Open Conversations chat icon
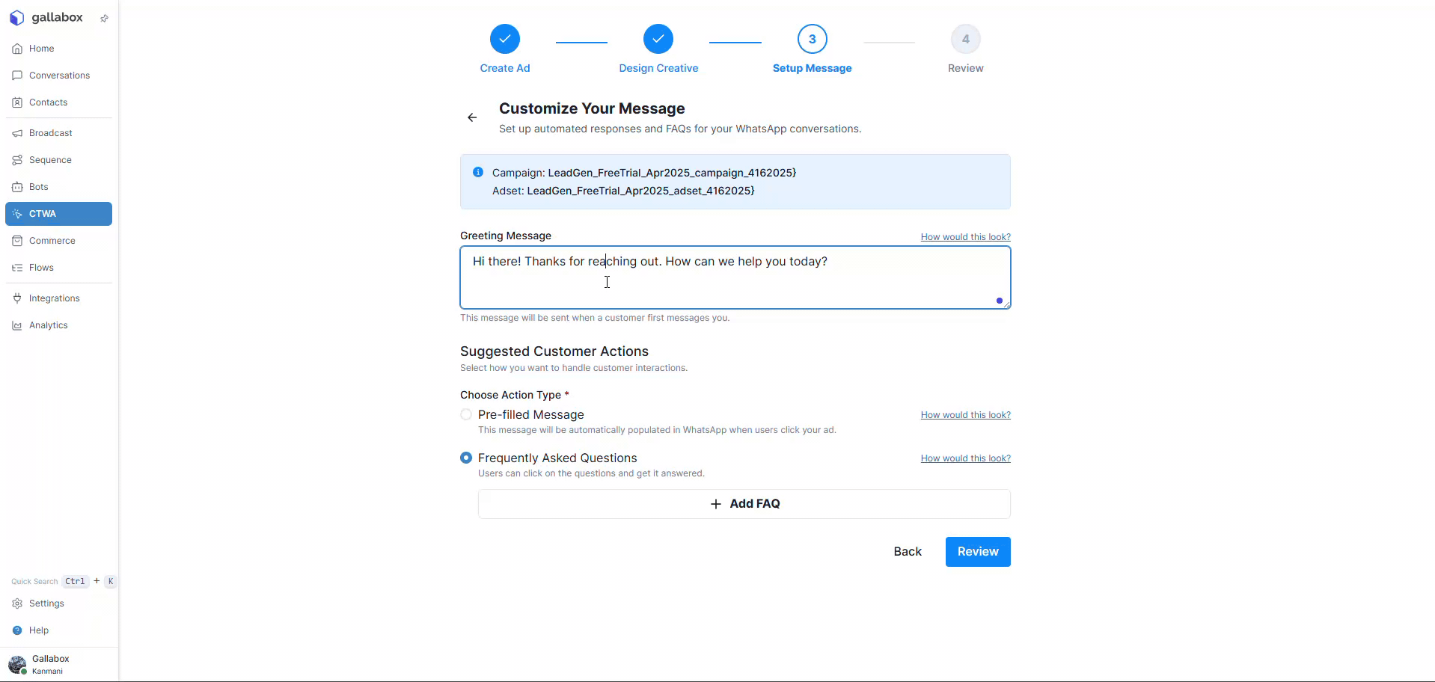The image size is (1435, 682). [17, 76]
